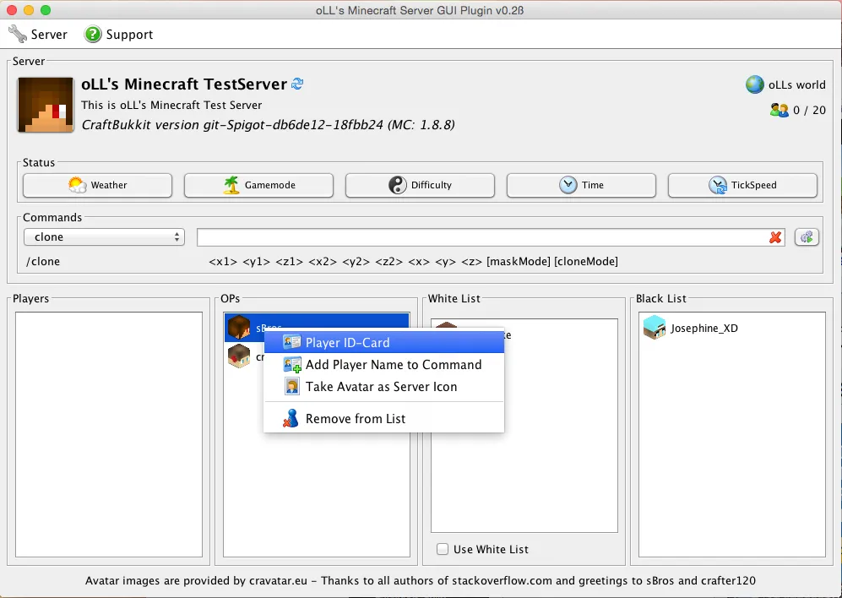Click the server avatar icon image

click(46, 105)
